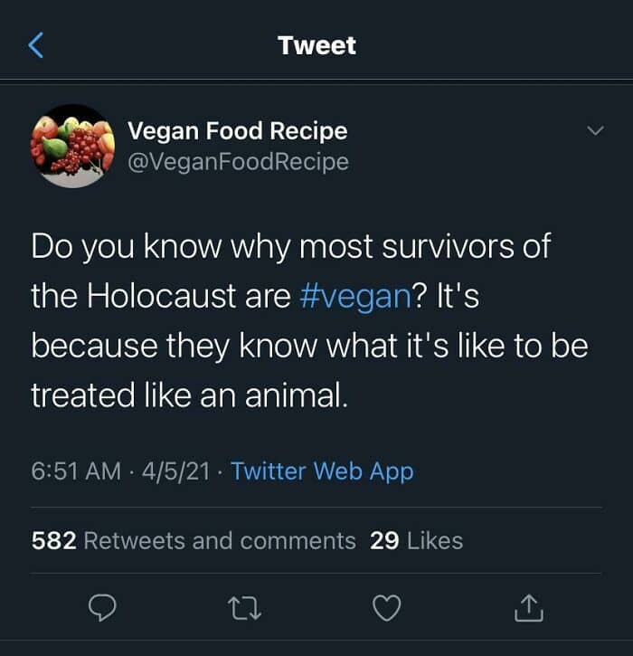Image resolution: width=633 pixels, height=656 pixels.
Task: Like the tweet with the heart icon
Action: [x=387, y=611]
